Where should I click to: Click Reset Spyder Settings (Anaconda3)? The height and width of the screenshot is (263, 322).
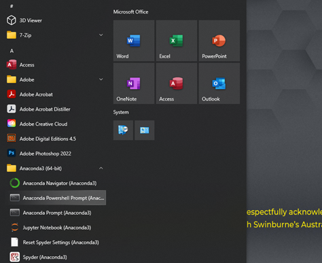(x=56, y=243)
